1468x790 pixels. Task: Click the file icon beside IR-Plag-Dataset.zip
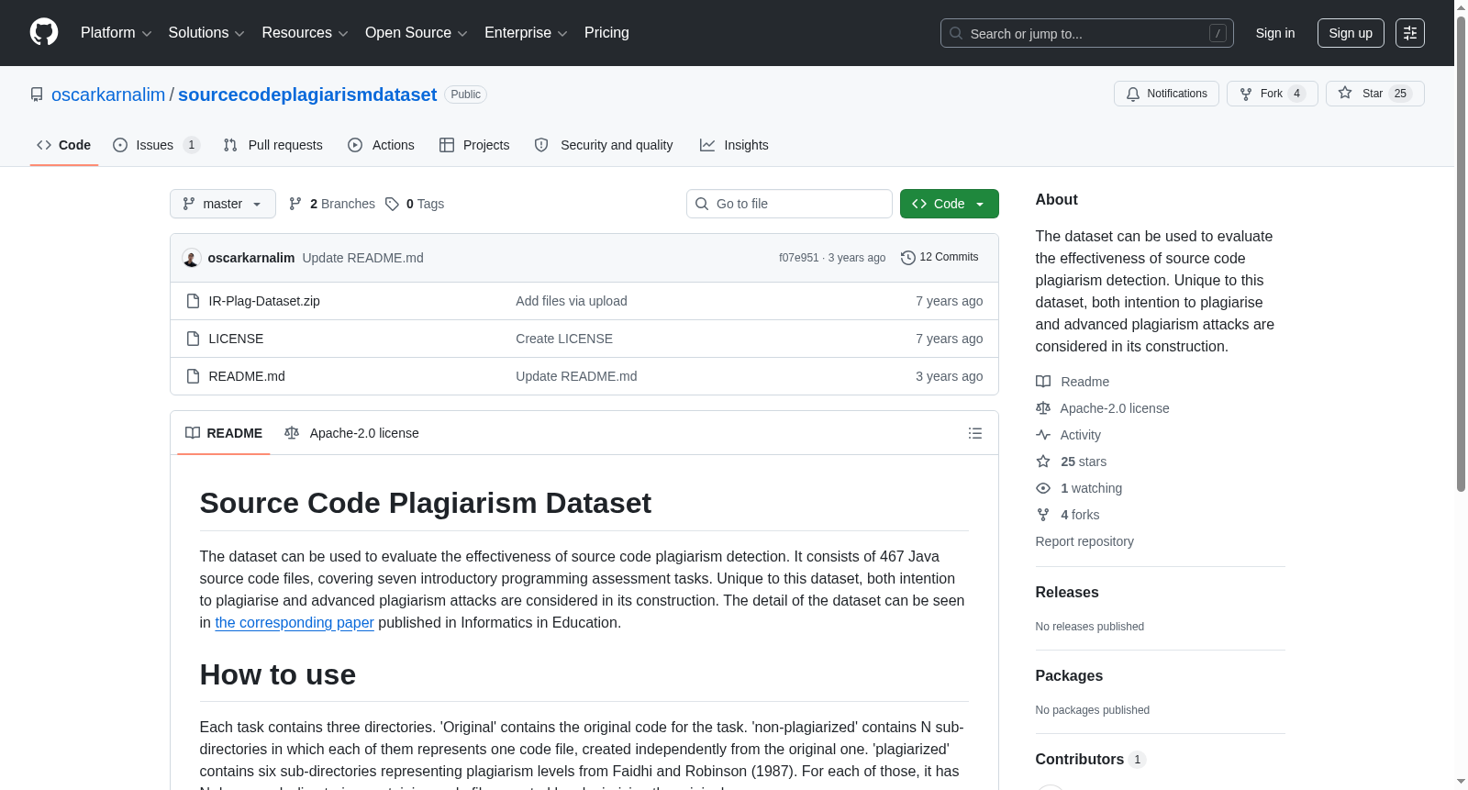pyautogui.click(x=193, y=301)
